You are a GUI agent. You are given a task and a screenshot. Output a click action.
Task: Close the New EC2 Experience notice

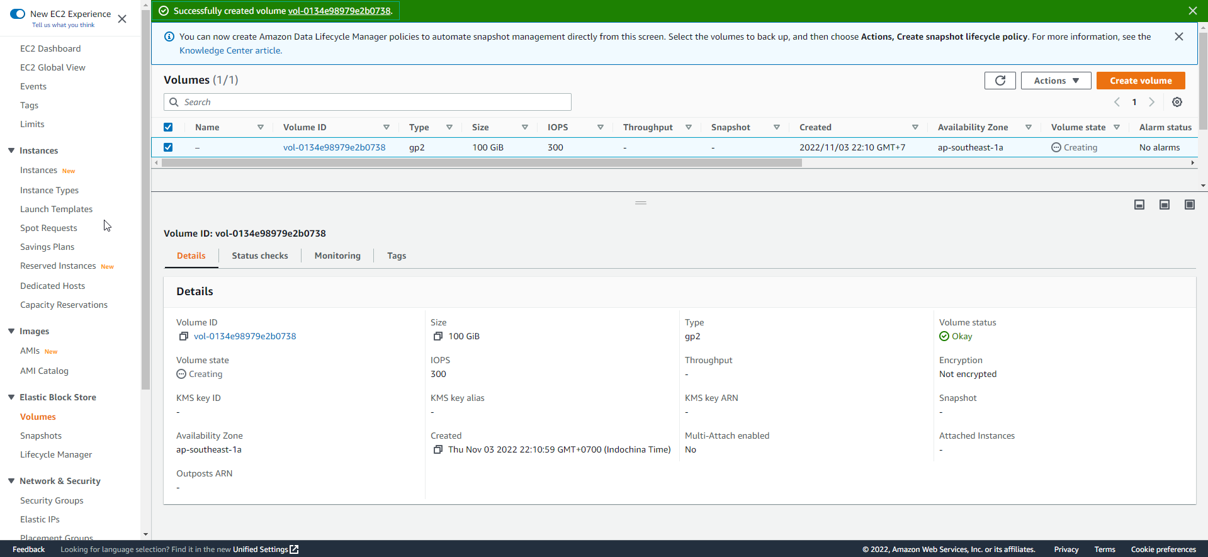tap(122, 19)
